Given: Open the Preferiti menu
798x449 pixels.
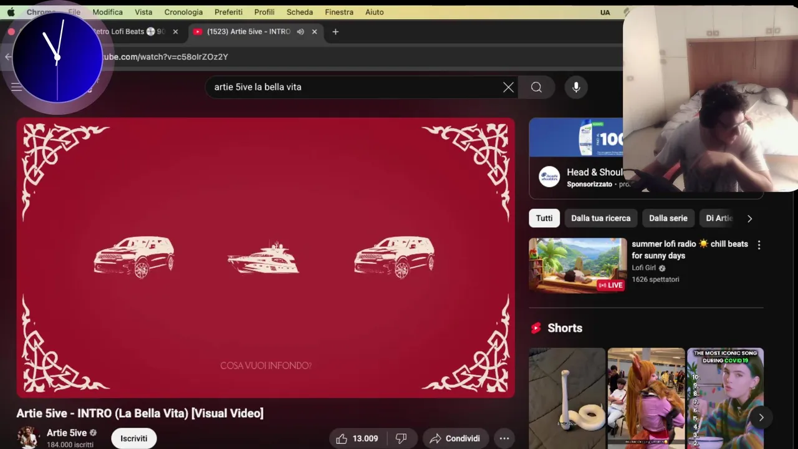Looking at the screenshot, I should tap(228, 12).
